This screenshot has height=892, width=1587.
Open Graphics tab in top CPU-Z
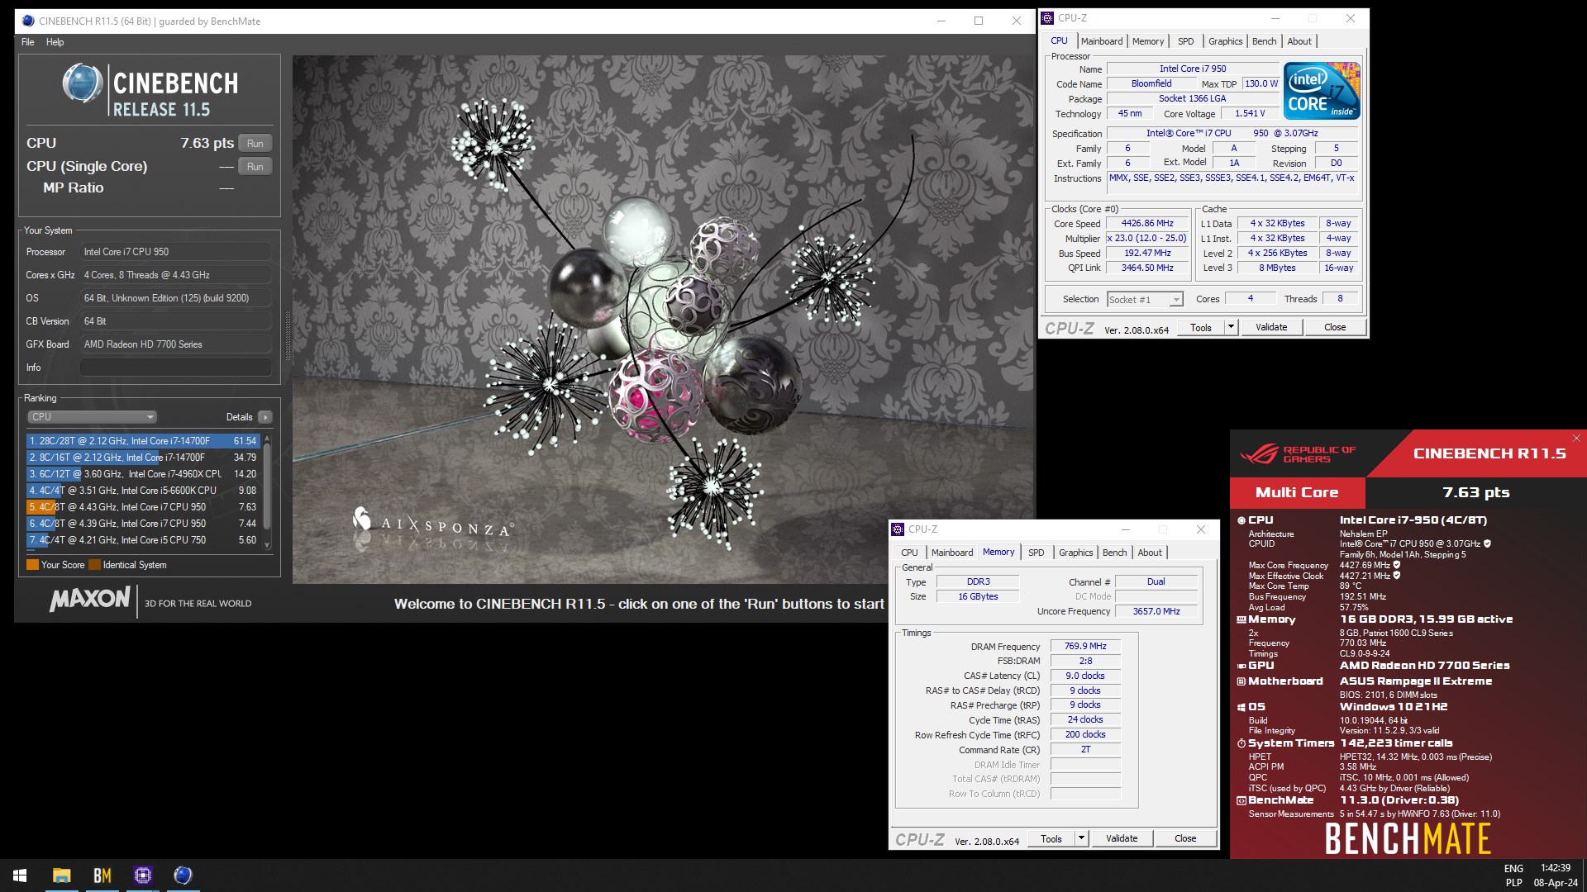1225,41
